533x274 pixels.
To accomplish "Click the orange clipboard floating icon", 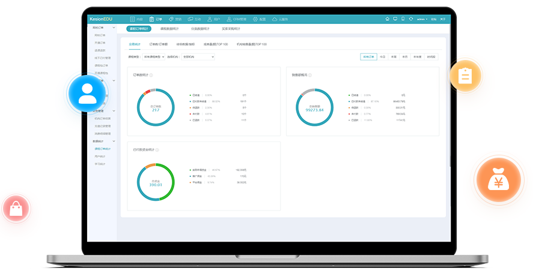I will tap(465, 76).
